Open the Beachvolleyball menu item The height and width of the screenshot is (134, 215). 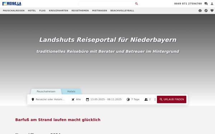pos(122,10)
